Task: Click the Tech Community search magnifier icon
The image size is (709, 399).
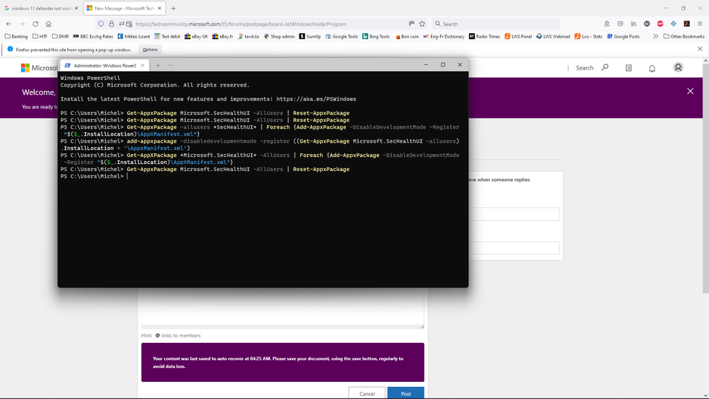Action: pyautogui.click(x=605, y=67)
